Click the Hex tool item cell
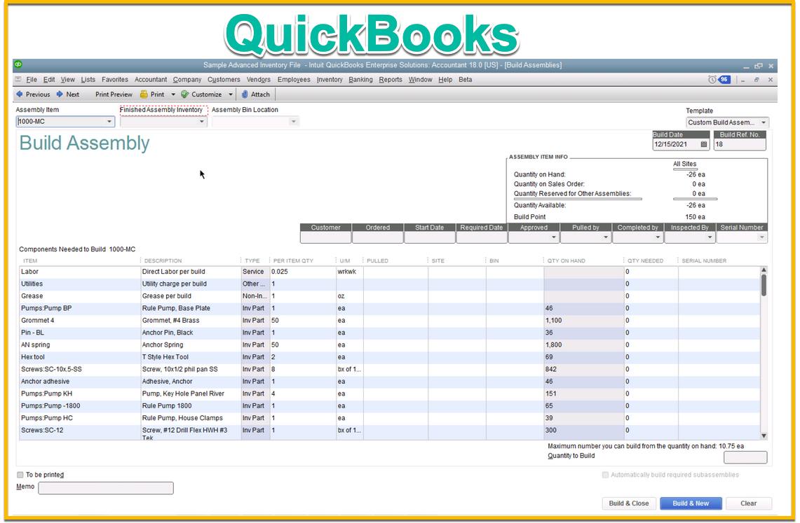Viewport: 800px width, 523px height. [x=80, y=357]
